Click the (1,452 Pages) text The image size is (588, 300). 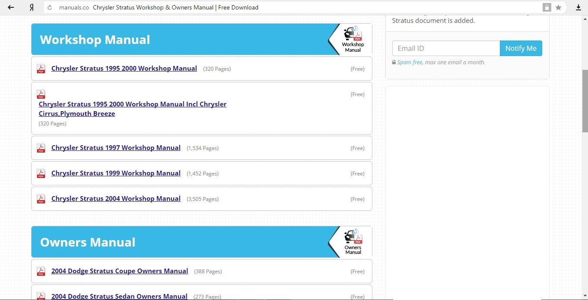(x=203, y=173)
